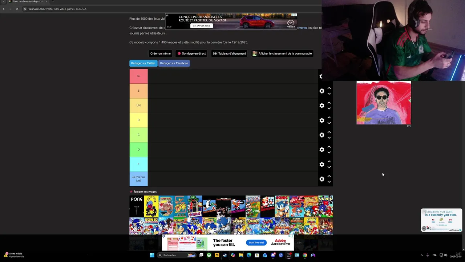The width and height of the screenshot is (465, 262).
Task: Click Start free trial in Adobe ad
Action: [256, 242]
